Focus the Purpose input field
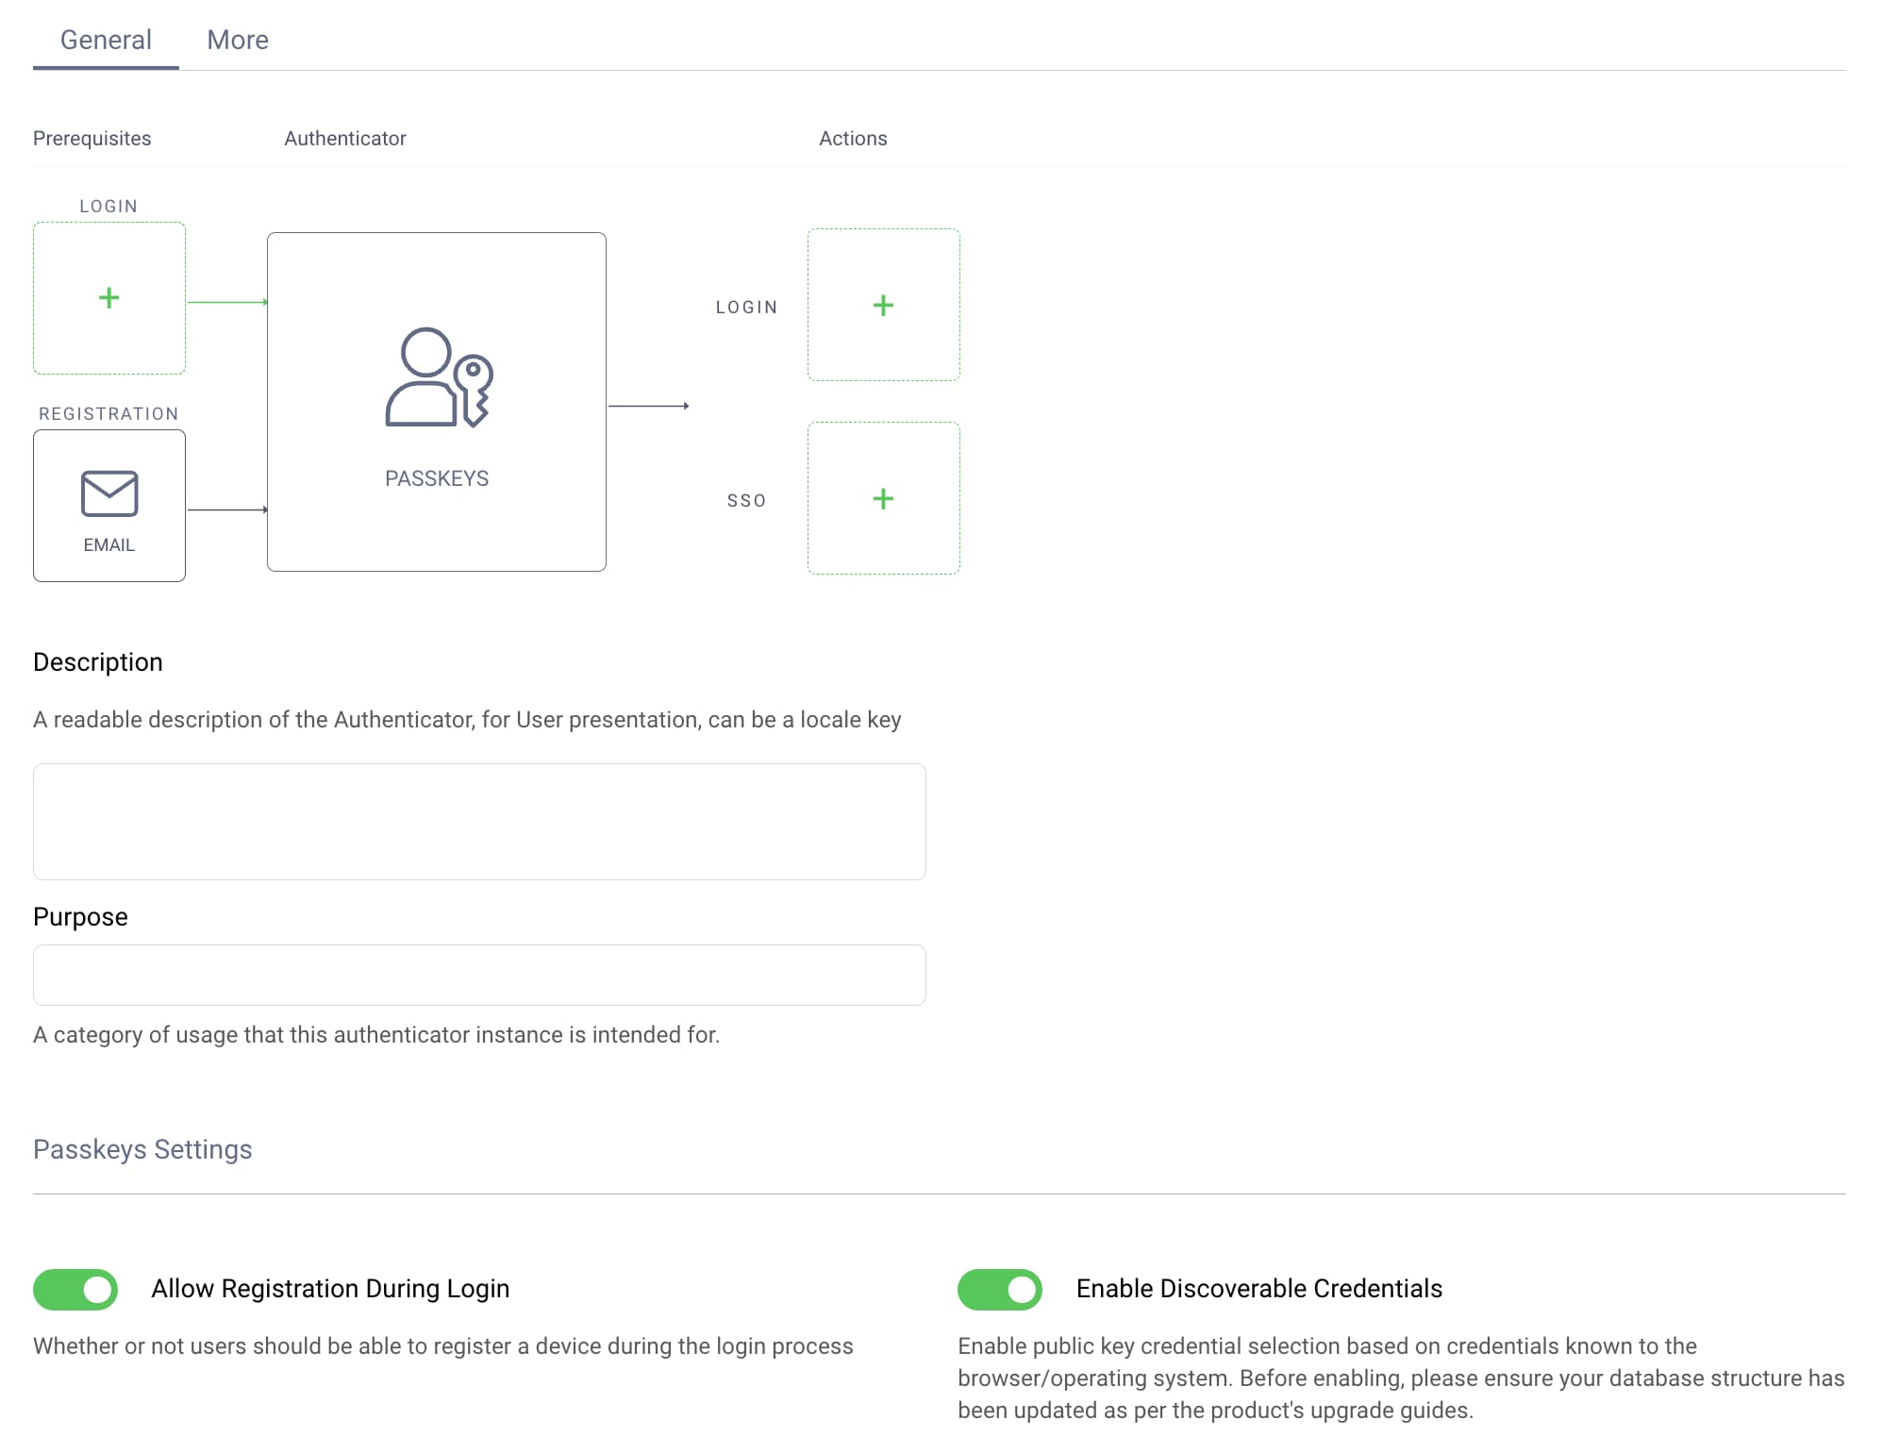 [x=479, y=975]
